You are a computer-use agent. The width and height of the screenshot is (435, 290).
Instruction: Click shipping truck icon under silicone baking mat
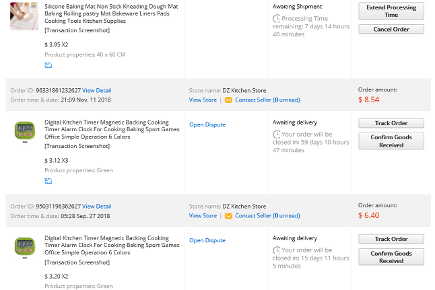tap(48, 65)
